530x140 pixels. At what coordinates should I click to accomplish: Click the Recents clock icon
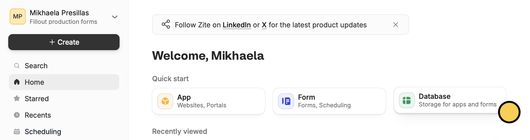17,115
